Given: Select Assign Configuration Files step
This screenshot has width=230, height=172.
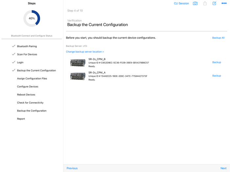Looking at the screenshot, I should [x=32, y=79].
